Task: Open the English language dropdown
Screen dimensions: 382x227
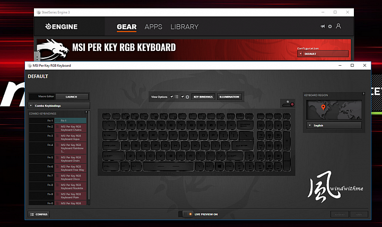Action: [x=334, y=126]
